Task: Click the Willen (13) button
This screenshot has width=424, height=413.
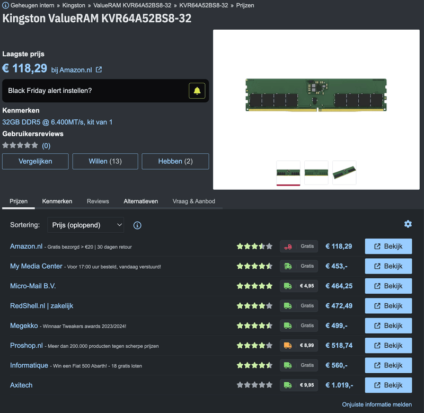Action: pos(105,161)
